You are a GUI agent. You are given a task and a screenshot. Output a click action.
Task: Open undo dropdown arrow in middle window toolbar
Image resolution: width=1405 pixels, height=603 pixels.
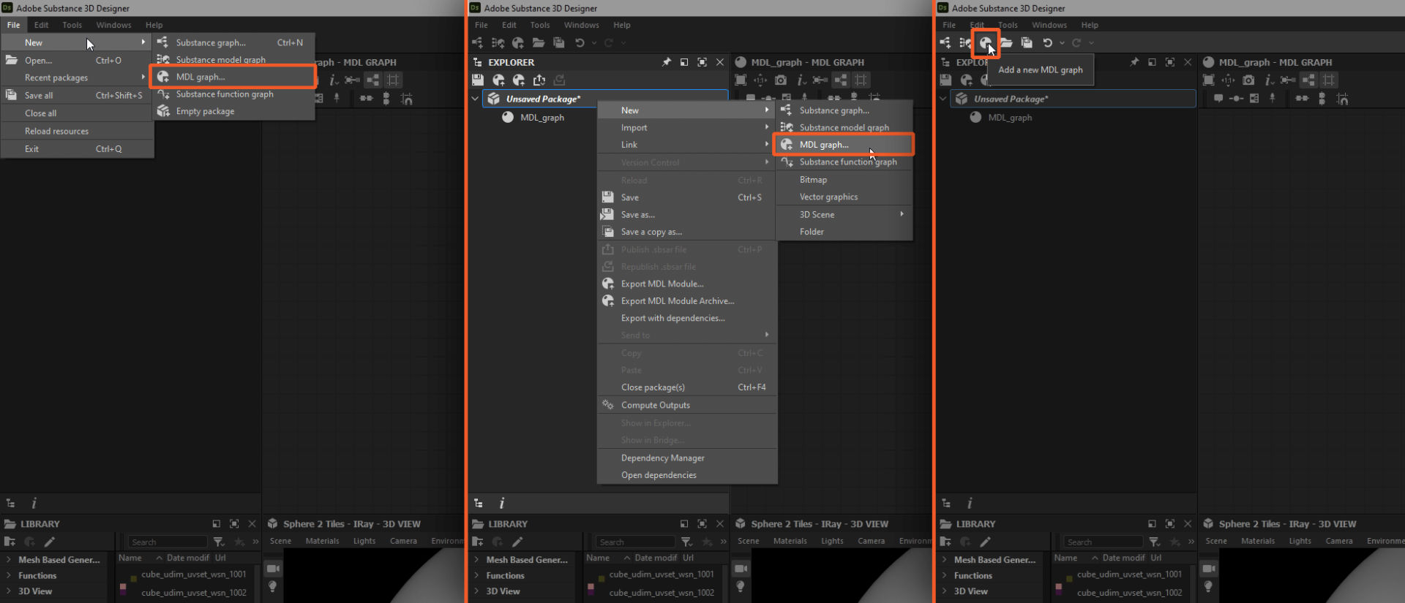(x=594, y=43)
